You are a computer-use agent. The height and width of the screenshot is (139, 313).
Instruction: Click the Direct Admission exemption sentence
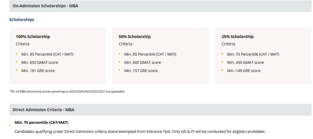click(140, 132)
